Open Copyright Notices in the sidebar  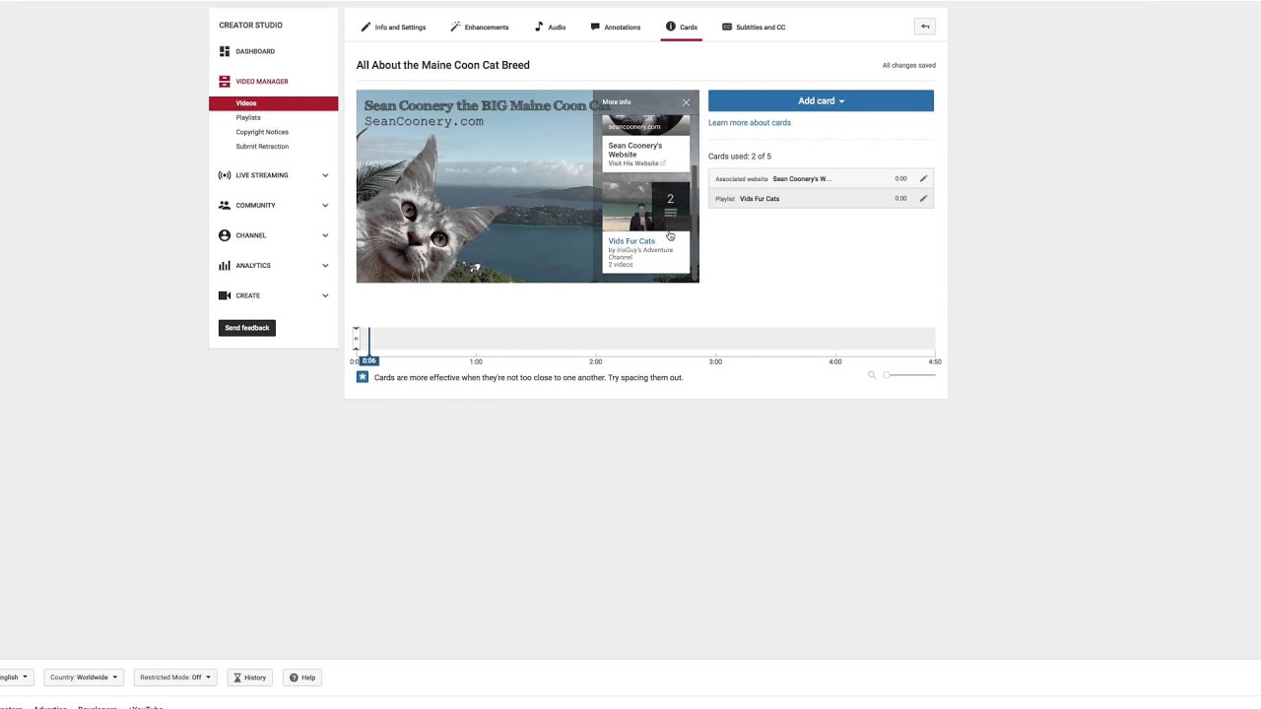click(262, 132)
